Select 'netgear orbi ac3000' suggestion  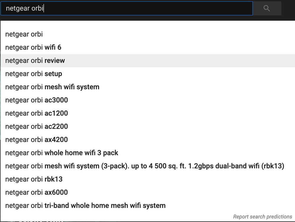pos(37,100)
